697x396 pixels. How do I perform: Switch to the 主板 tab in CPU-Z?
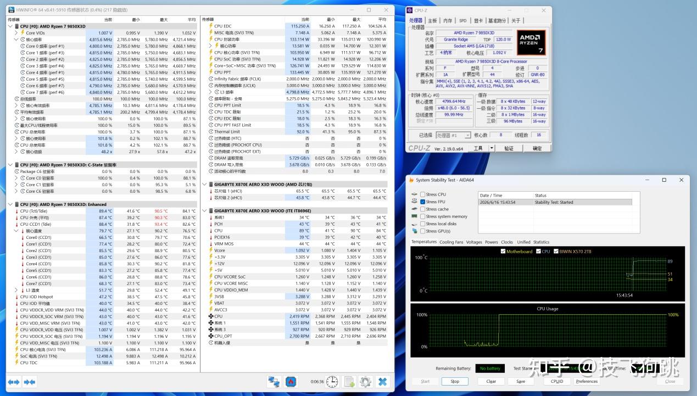pyautogui.click(x=432, y=20)
